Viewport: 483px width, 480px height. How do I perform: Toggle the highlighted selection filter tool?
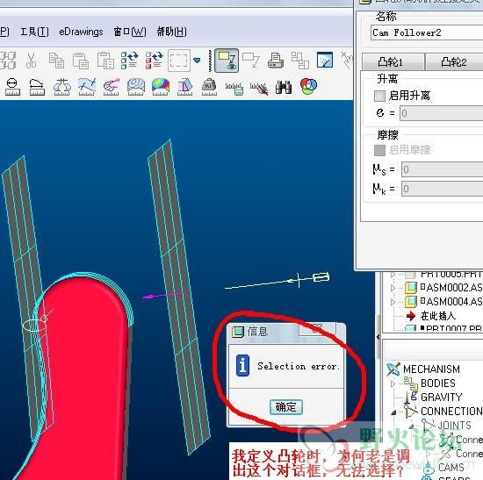[227, 61]
